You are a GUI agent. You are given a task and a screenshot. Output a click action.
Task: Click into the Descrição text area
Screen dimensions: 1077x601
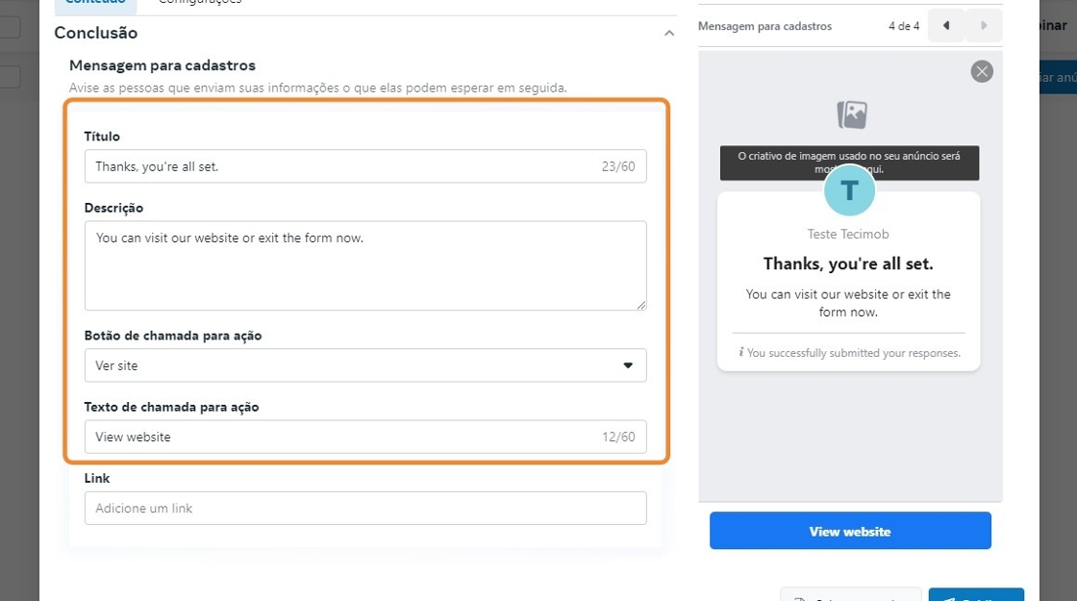pos(365,265)
